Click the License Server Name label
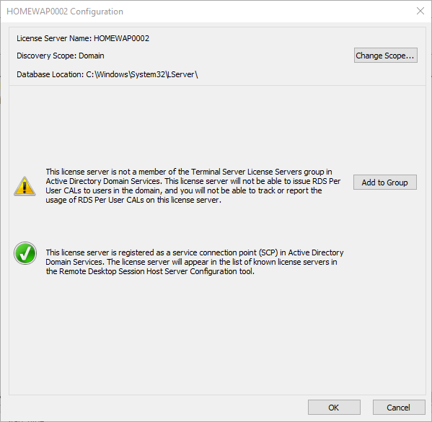432x422 pixels. pos(54,38)
